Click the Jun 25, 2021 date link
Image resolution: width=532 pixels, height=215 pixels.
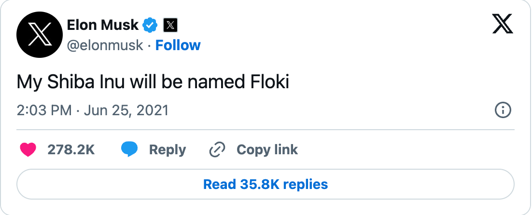click(126, 111)
